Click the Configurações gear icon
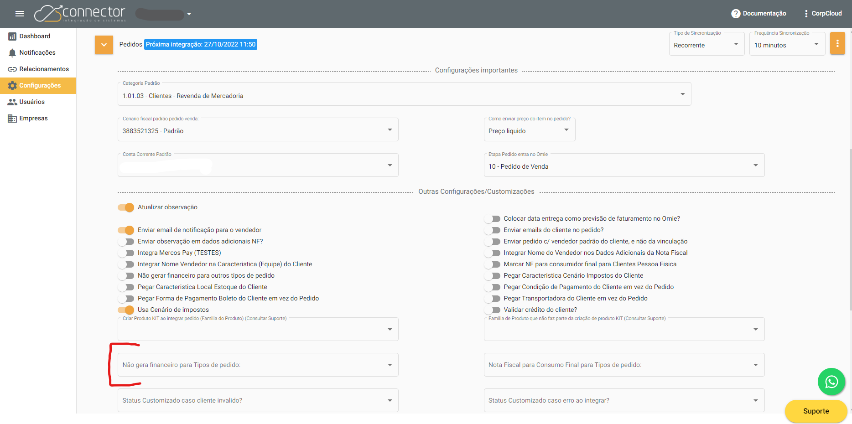This screenshot has height=424, width=852. pyautogui.click(x=12, y=86)
